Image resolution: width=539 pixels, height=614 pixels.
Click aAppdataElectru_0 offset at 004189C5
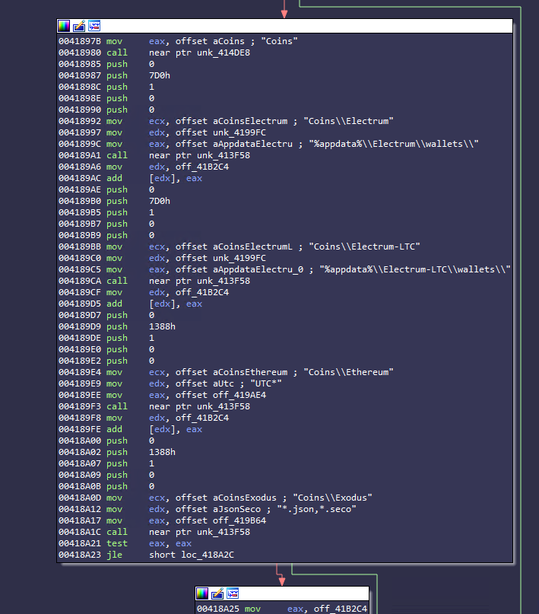[x=258, y=269]
